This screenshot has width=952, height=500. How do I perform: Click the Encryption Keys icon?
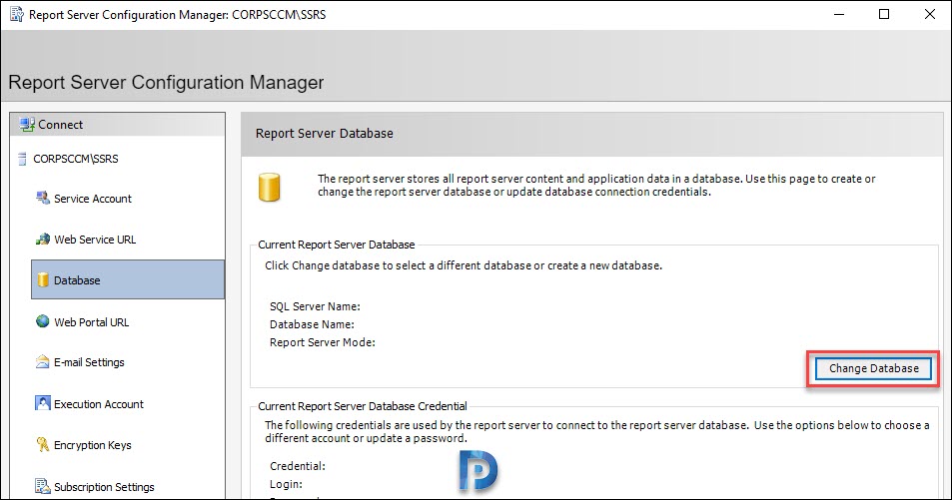pos(43,445)
